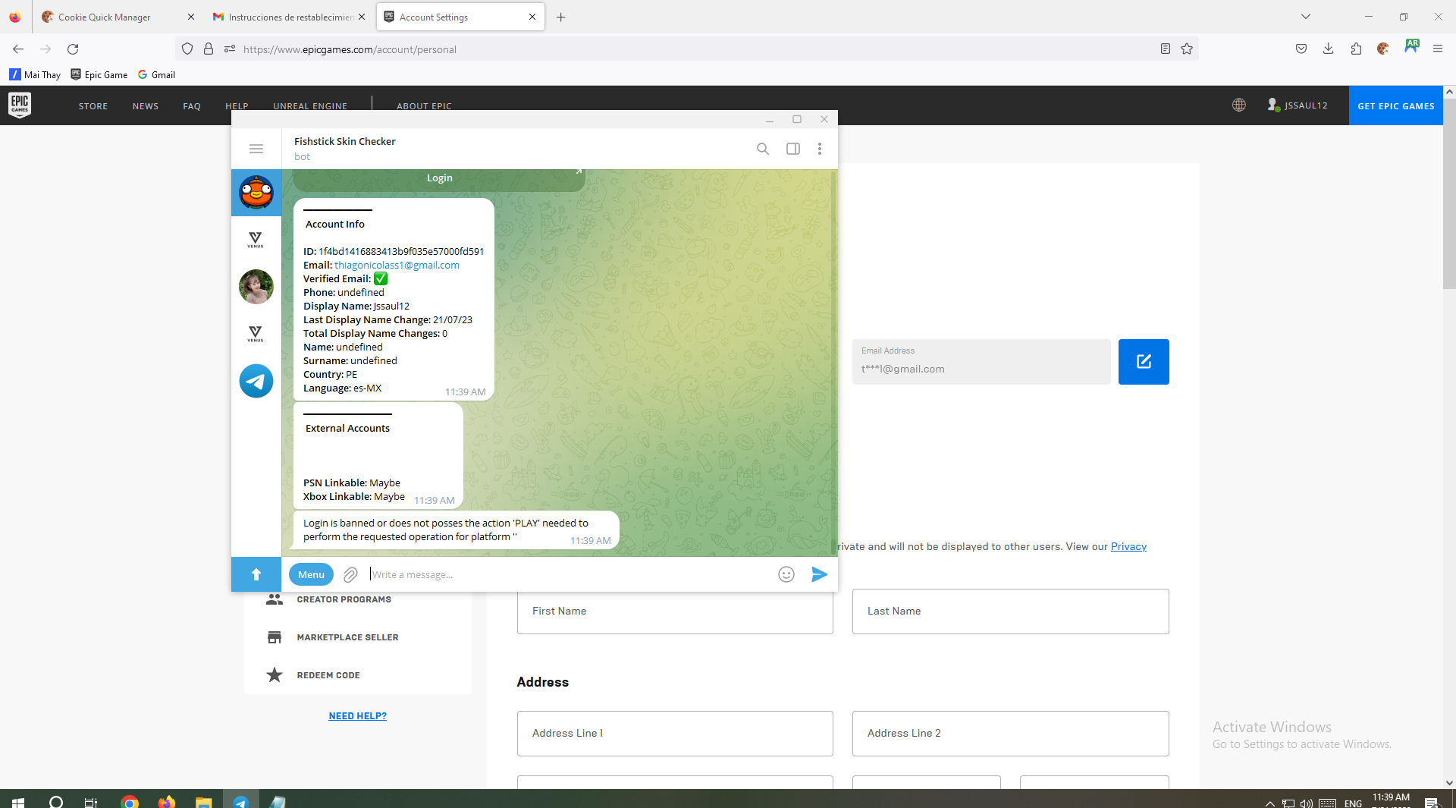Click the Address Line 1 field

tap(675, 734)
